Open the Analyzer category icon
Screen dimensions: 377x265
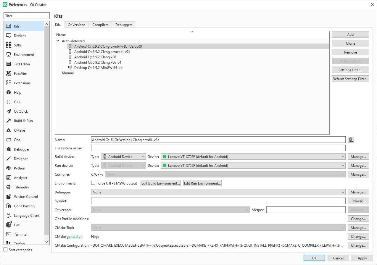[x=9, y=178]
